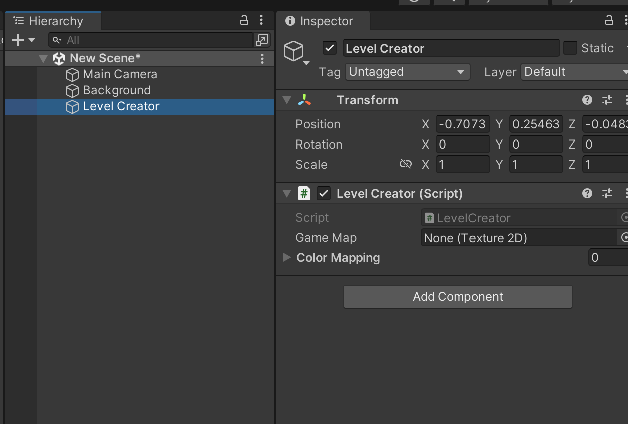This screenshot has height=424, width=628.
Task: Click the Transform help question mark icon
Action: [x=587, y=100]
